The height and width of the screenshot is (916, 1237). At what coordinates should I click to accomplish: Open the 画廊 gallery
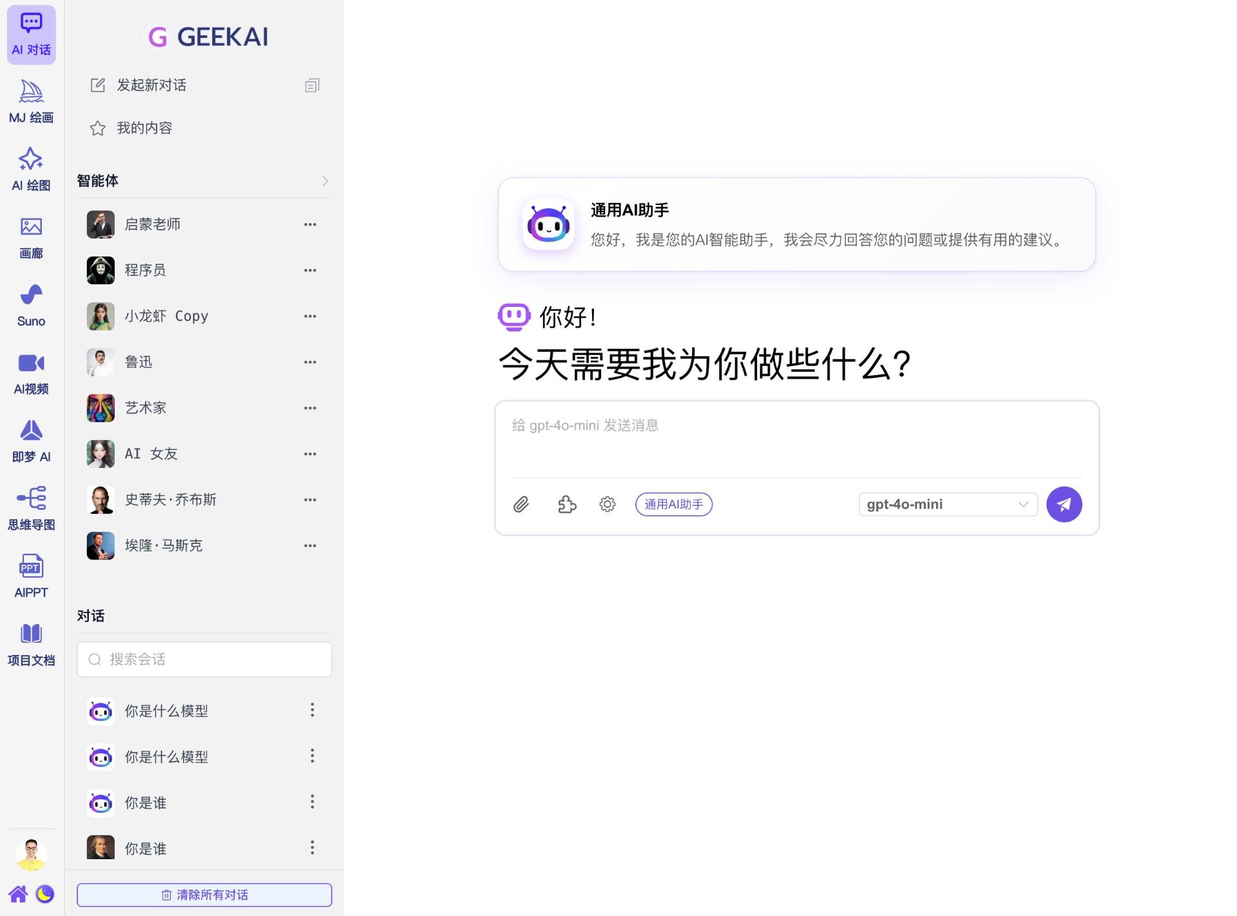(x=30, y=236)
